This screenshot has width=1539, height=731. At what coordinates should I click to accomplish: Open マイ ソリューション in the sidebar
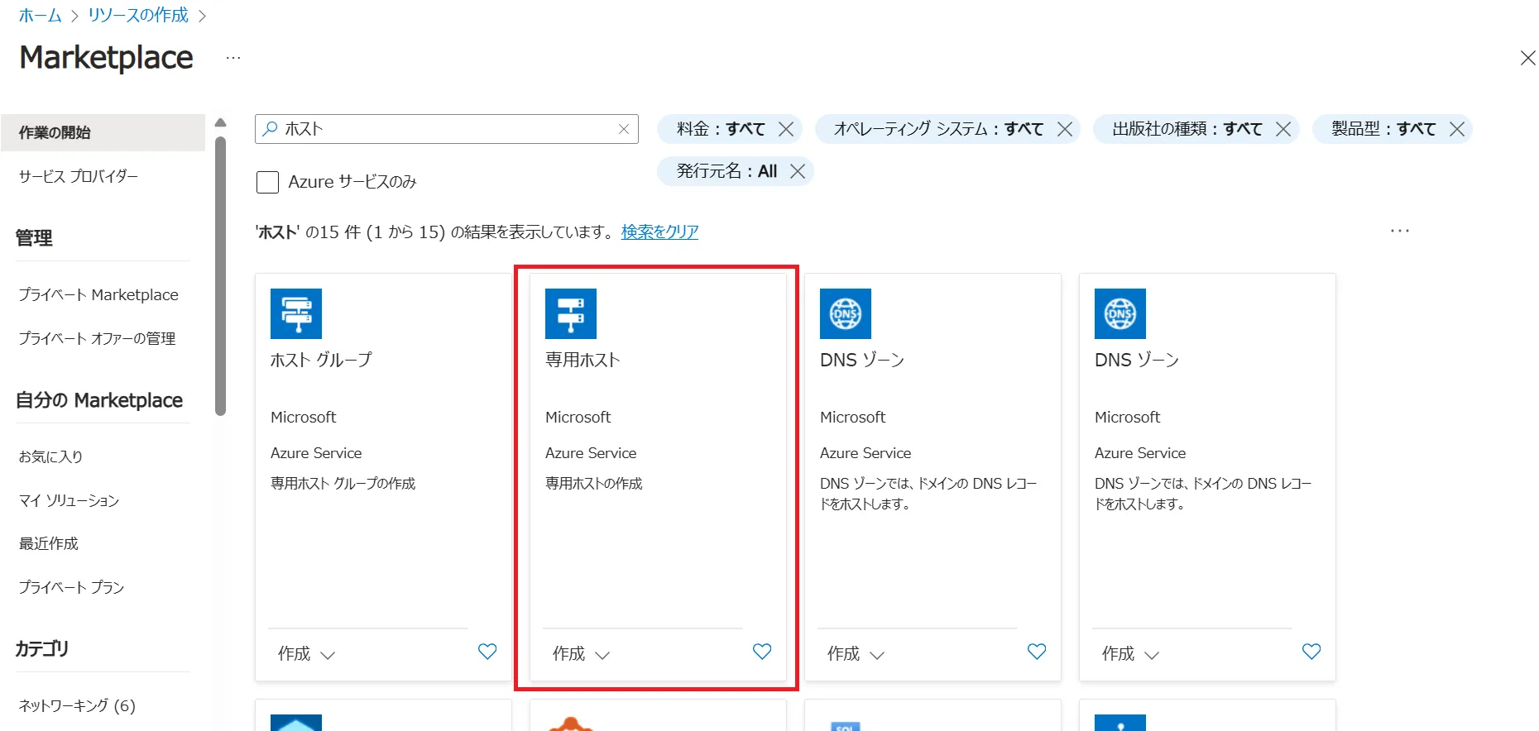click(x=69, y=500)
